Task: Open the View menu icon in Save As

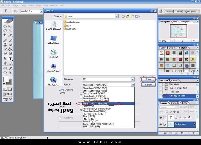Action: coord(138,16)
